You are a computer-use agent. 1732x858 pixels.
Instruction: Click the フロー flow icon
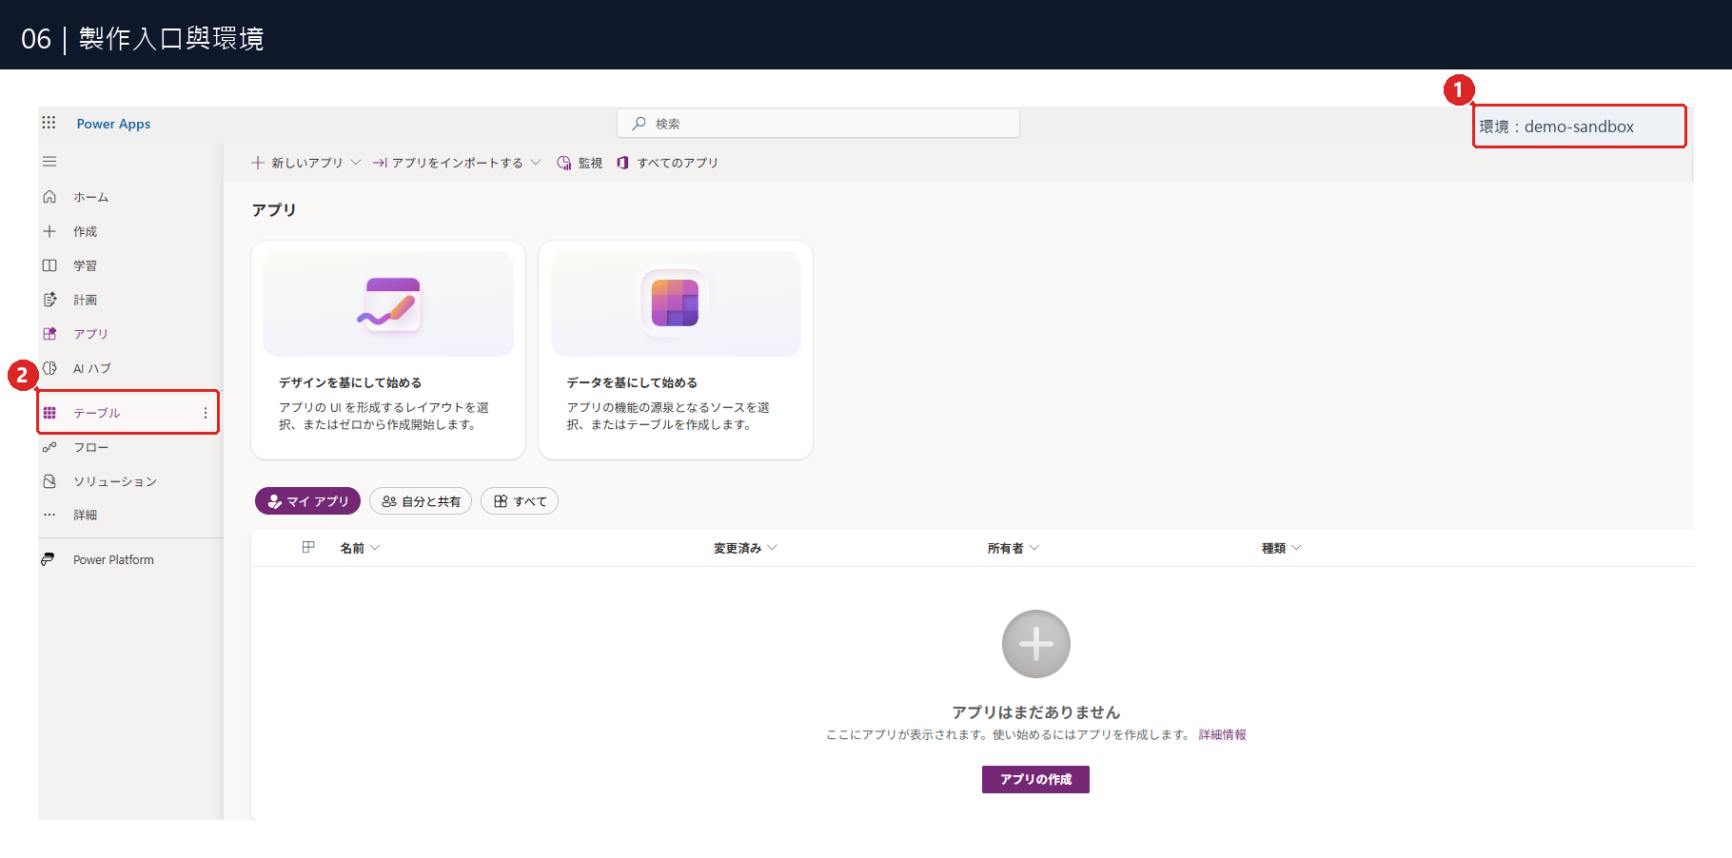click(x=49, y=447)
